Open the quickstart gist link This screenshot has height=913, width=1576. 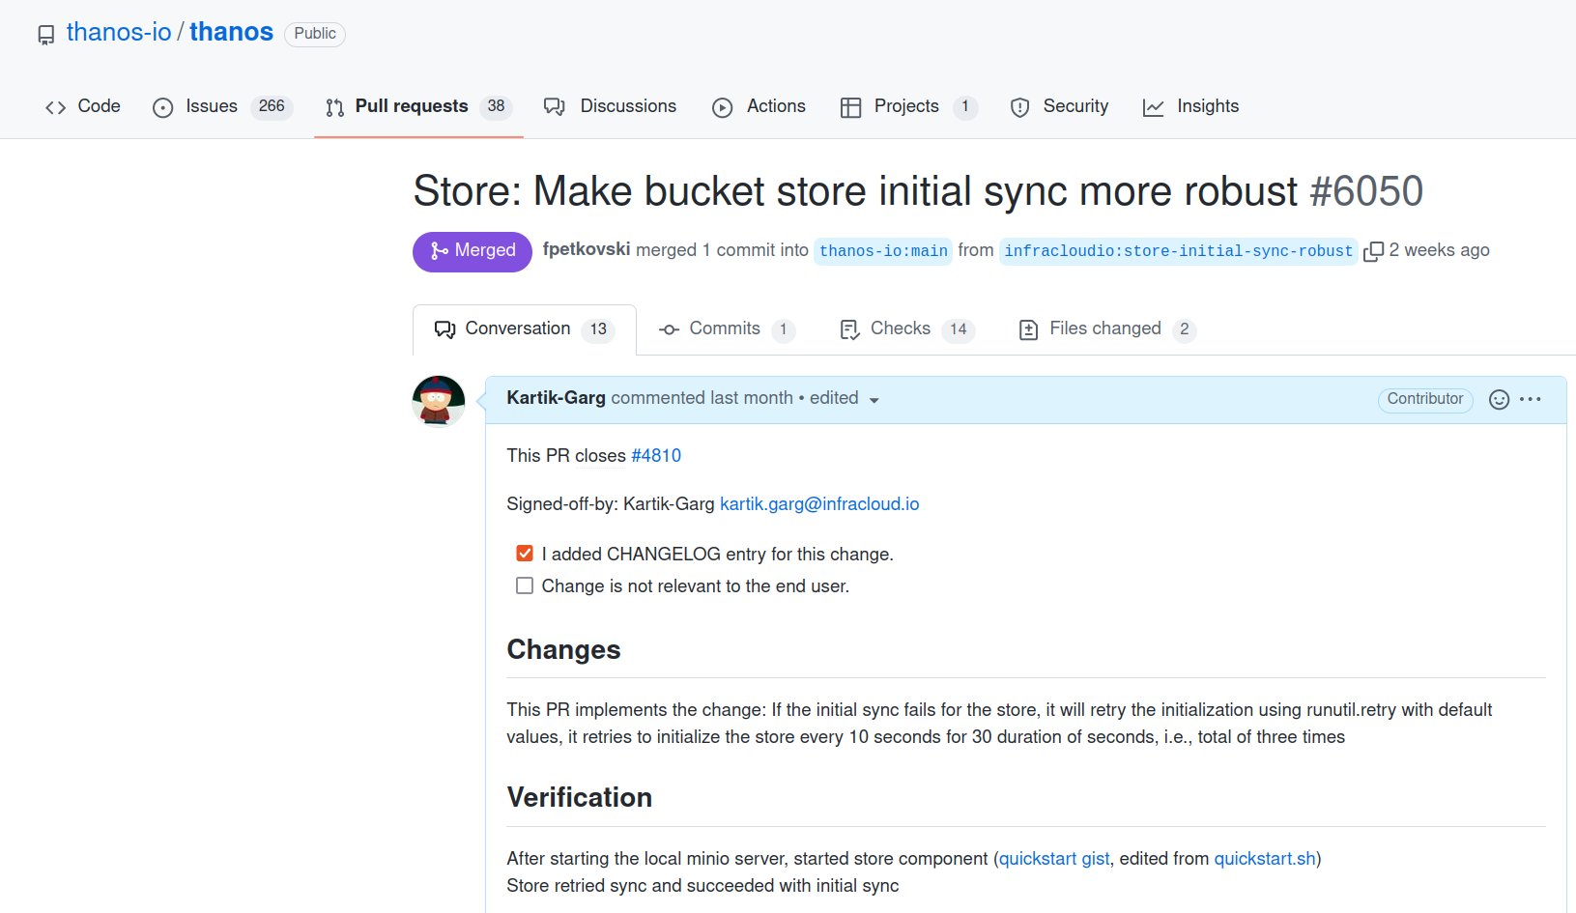[x=1052, y=858]
